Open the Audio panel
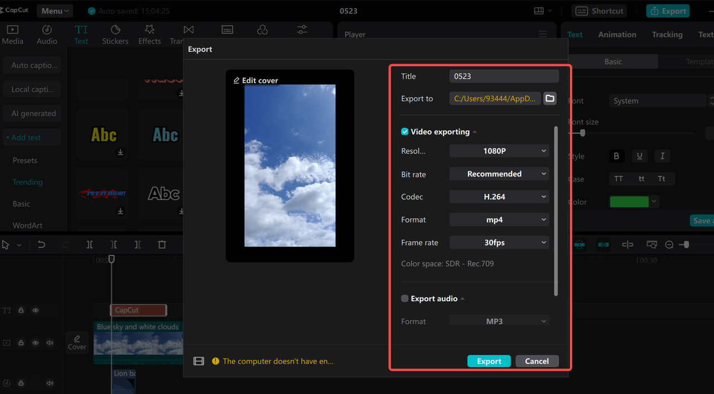 tap(47, 35)
